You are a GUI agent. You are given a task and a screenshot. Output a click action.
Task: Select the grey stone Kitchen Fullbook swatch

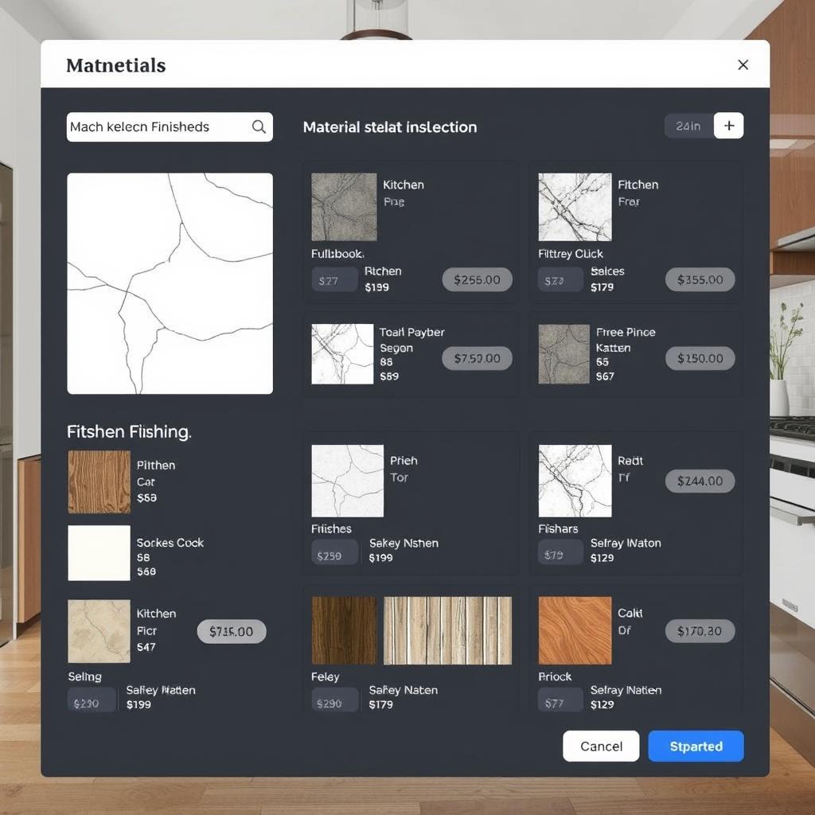coord(344,207)
